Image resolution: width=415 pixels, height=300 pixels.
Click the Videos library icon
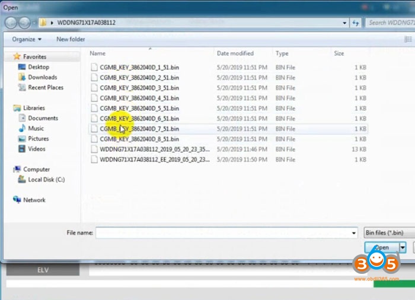22,149
